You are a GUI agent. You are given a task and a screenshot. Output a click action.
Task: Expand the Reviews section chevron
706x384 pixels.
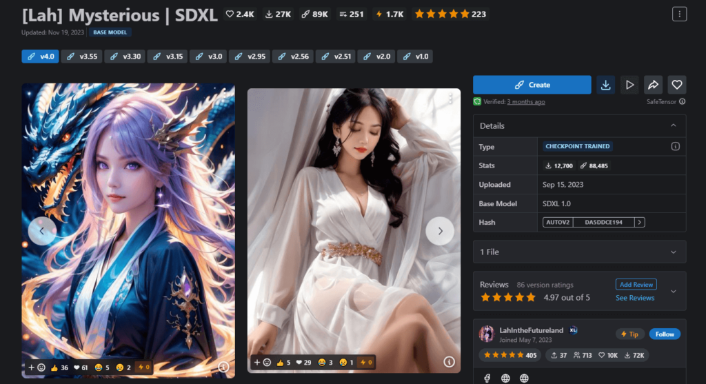pos(673,291)
